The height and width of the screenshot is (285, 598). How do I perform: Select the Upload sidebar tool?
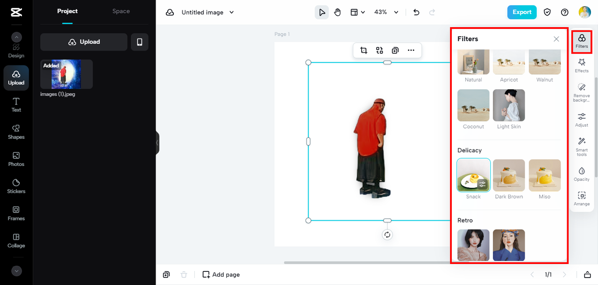[x=16, y=78]
